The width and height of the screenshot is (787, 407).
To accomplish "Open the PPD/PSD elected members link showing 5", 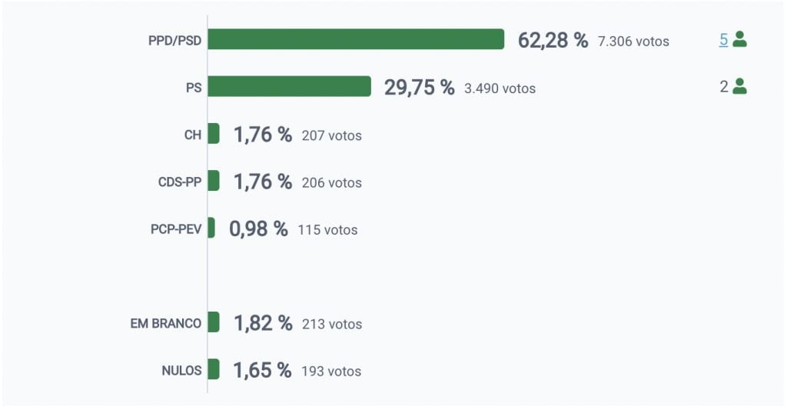I will 723,40.
